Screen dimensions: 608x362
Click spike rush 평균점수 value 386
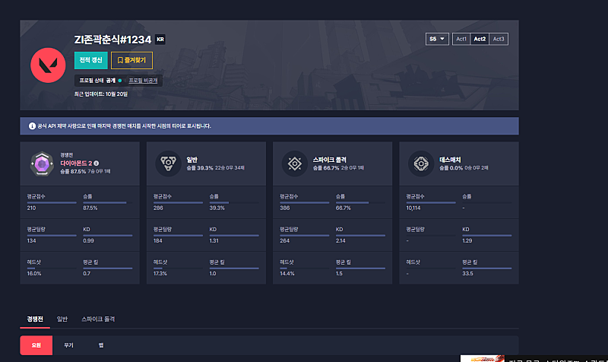[284, 208]
